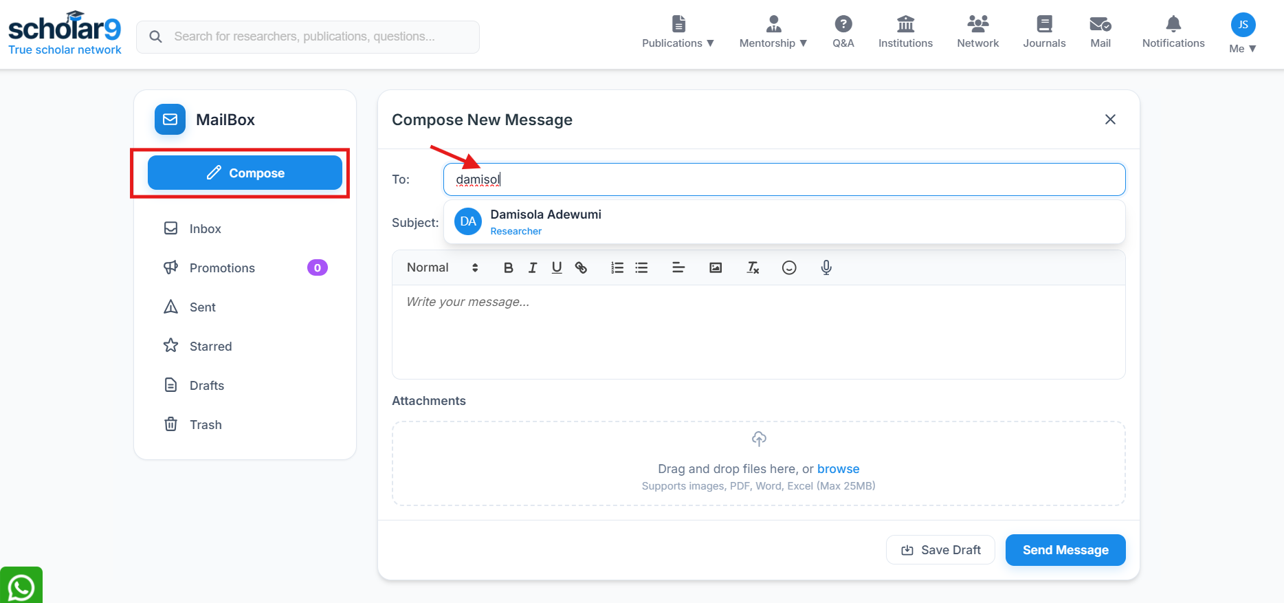The width and height of the screenshot is (1284, 603).
Task: Open the Journals page
Action: pos(1044,32)
